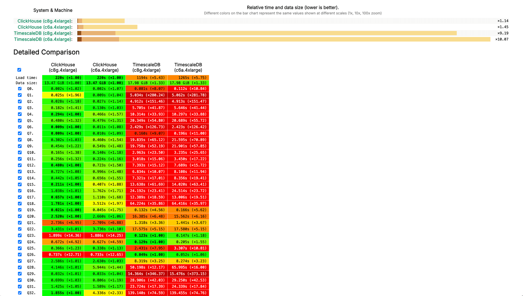This screenshot has height=296, width=523.
Task: Click the Q1 cell showing ×280.24
Action: tap(146, 95)
